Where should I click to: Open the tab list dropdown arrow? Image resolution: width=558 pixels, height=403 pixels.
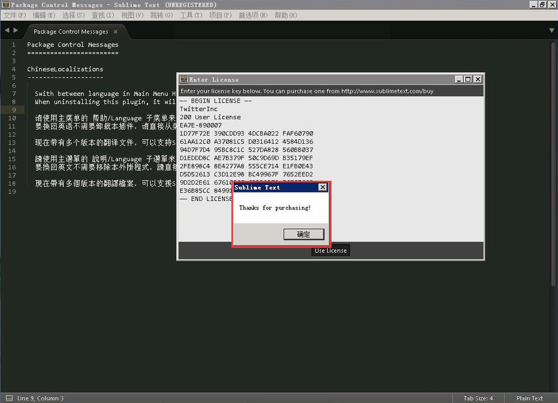click(x=551, y=31)
